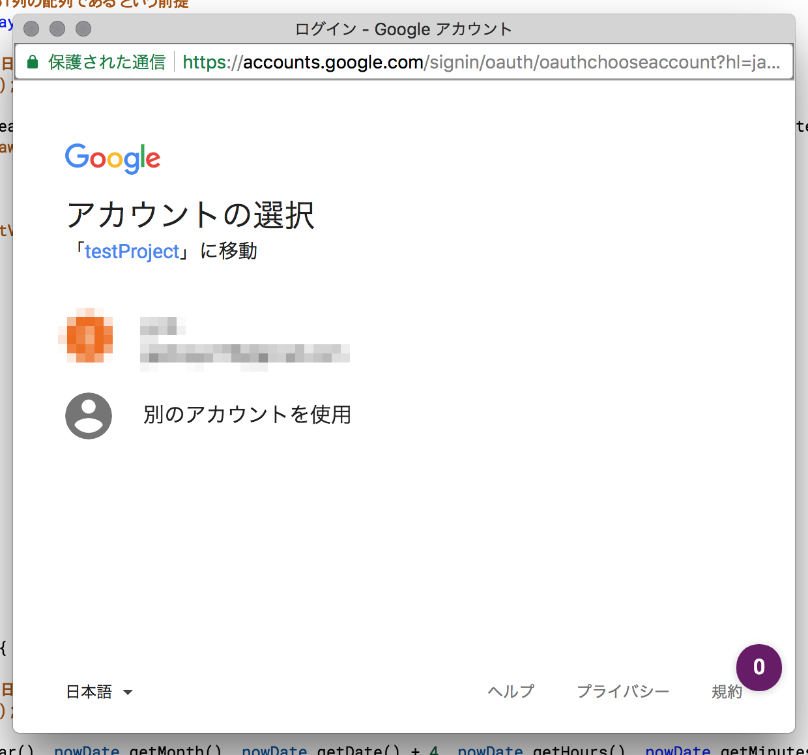Close the Google login window

click(x=31, y=29)
